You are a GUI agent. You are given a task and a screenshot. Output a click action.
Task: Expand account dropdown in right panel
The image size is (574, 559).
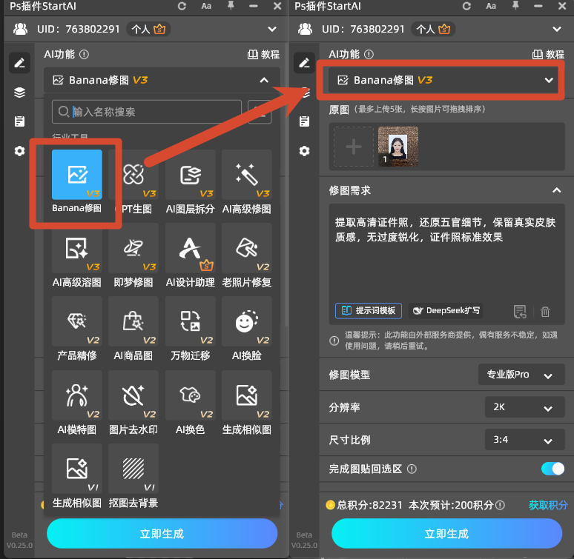pyautogui.click(x=557, y=29)
